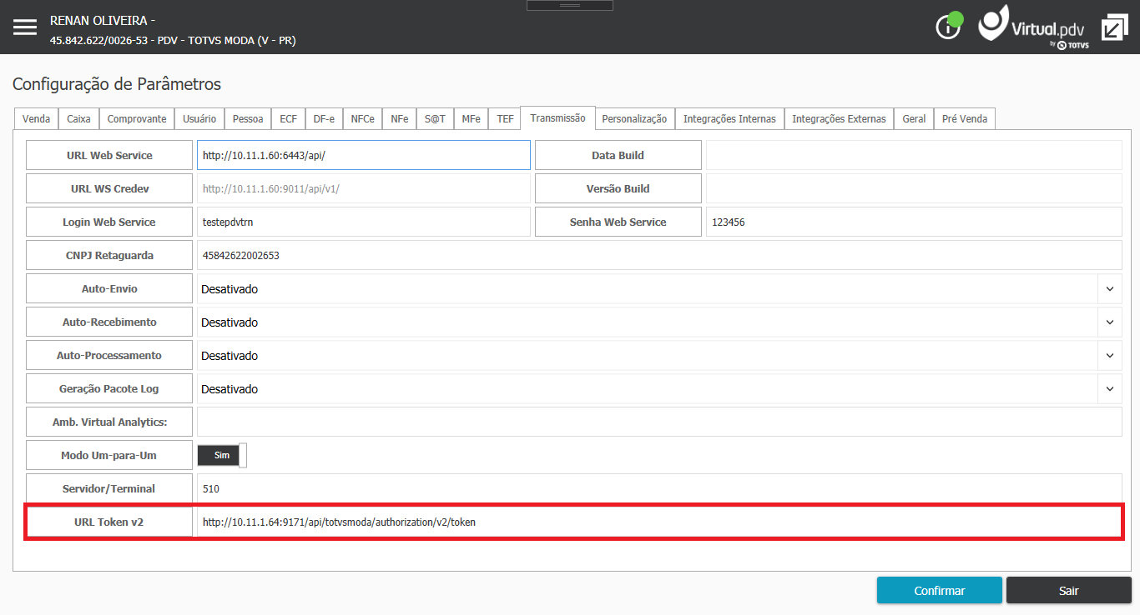Click the Servidor/Terminal label
This screenshot has width=1140, height=615.
[109, 488]
